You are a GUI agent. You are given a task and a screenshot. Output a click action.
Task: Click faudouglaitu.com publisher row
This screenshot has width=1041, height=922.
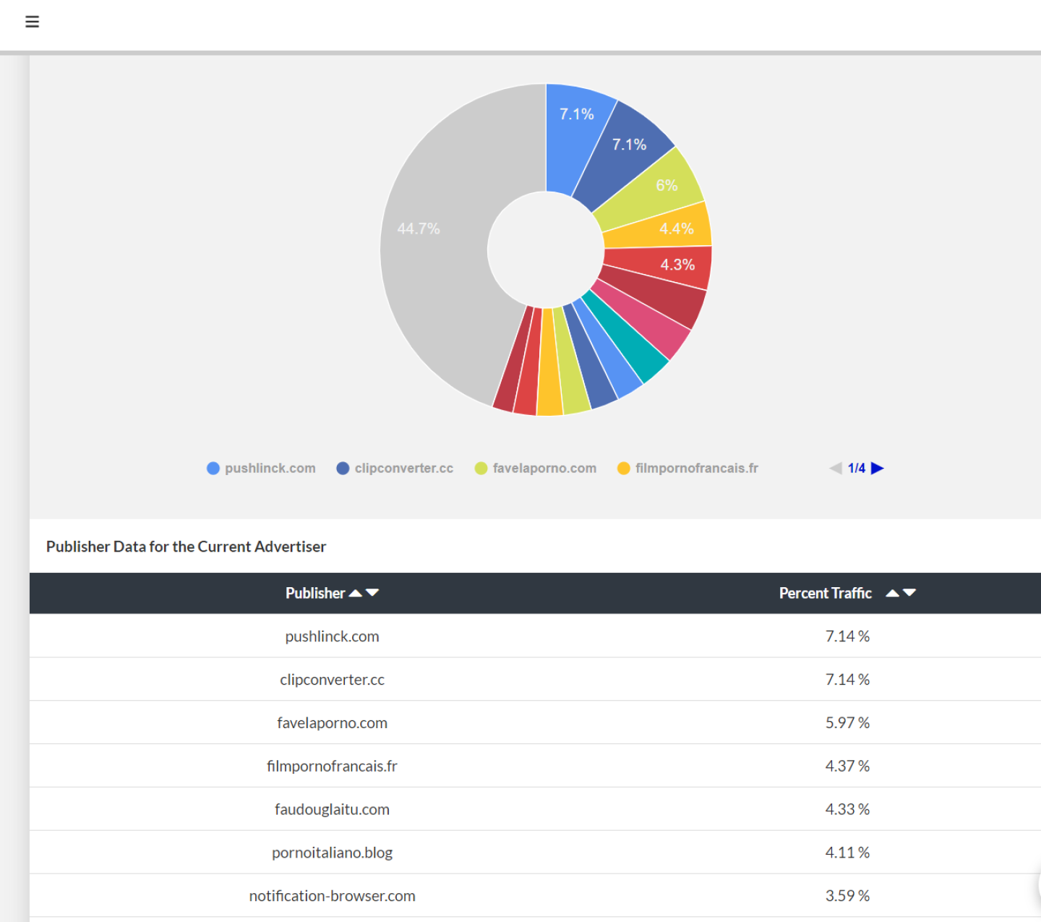332,809
